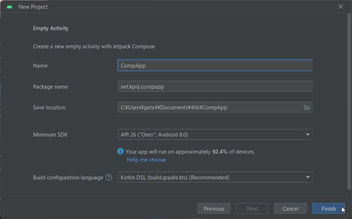This screenshot has width=352, height=219.
Task: Select the API 26 Oreo combo box
Action: [215, 134]
